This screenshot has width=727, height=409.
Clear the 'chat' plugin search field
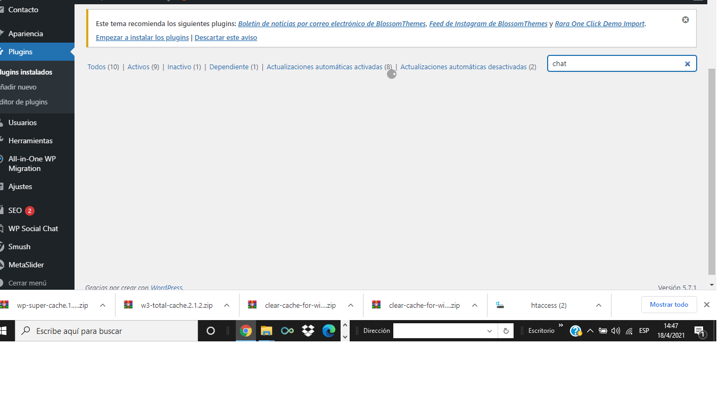coord(687,64)
